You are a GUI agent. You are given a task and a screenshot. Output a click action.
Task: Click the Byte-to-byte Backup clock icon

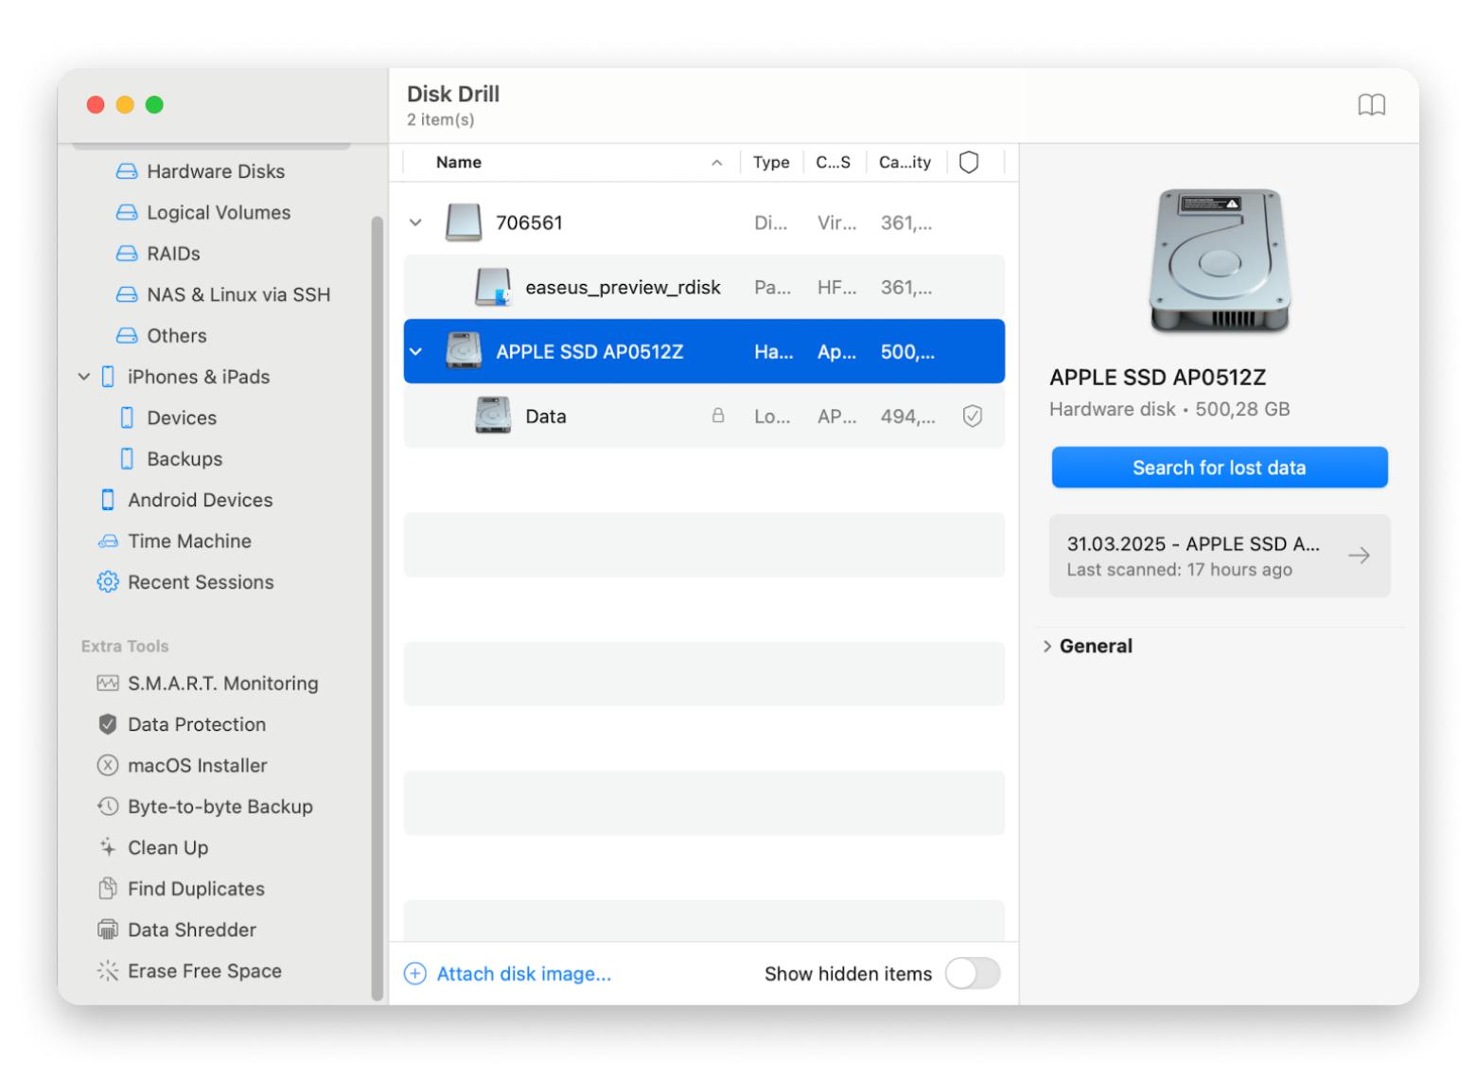tap(108, 806)
